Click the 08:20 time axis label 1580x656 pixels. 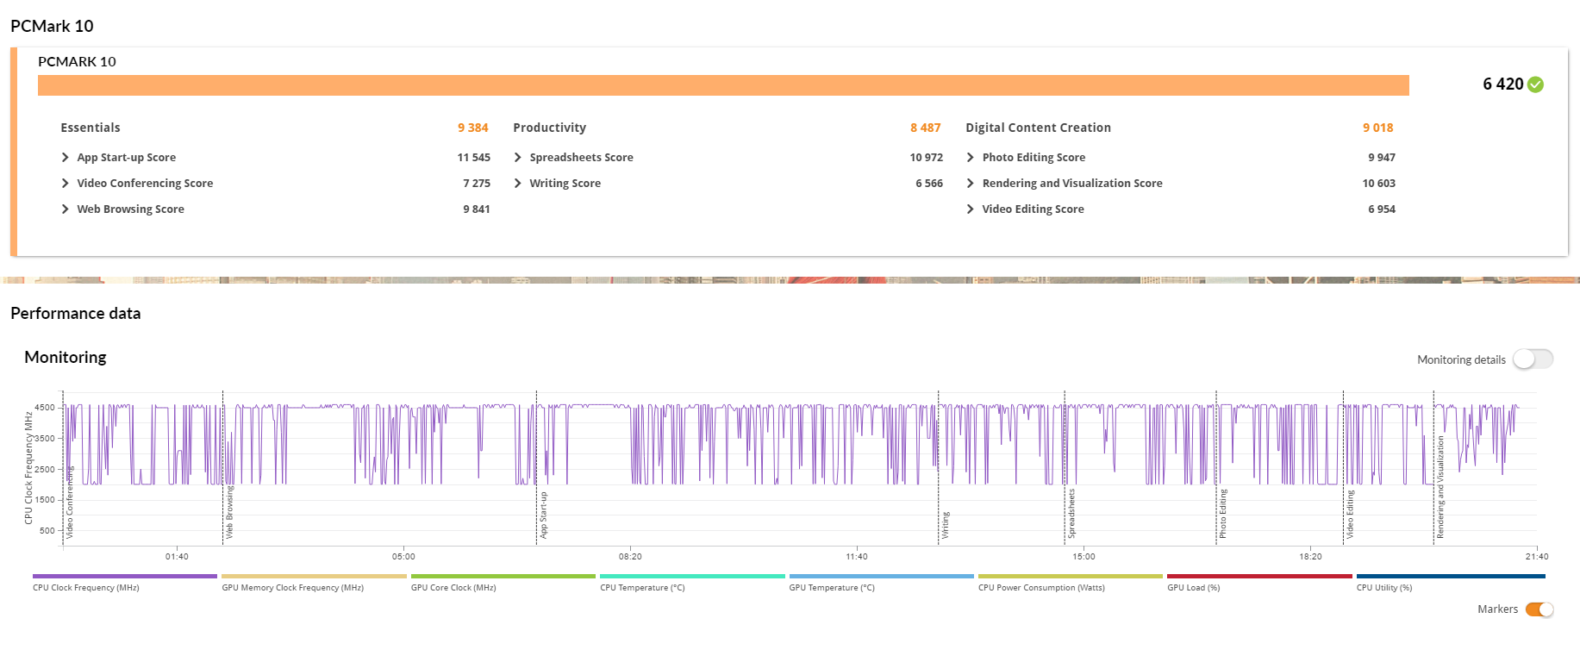630,557
